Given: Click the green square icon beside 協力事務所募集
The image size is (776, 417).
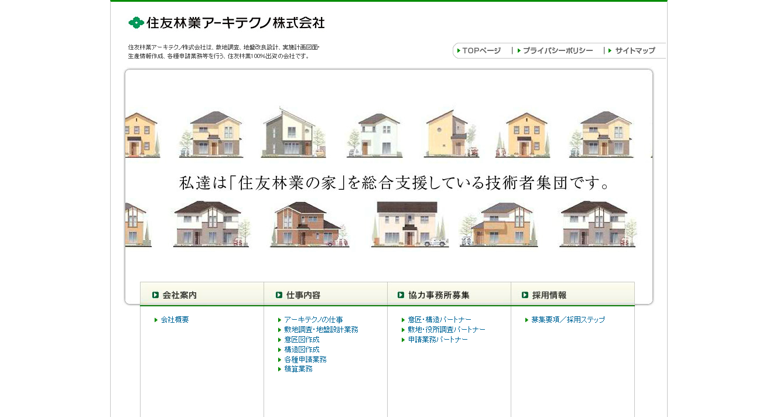Looking at the screenshot, I should click(x=401, y=295).
